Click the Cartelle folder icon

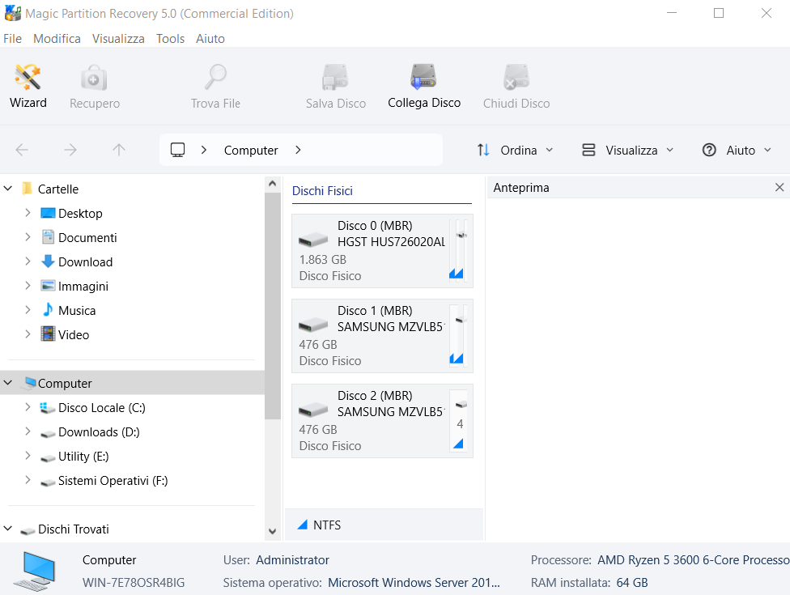(x=28, y=189)
